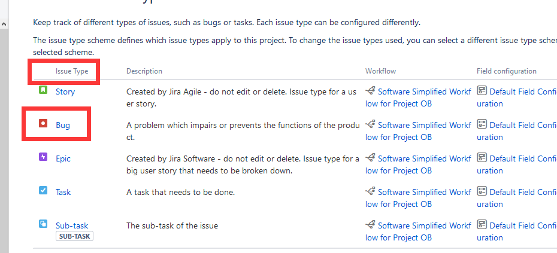Click the blue Task checkmark icon
557x253 pixels.
coord(43,190)
